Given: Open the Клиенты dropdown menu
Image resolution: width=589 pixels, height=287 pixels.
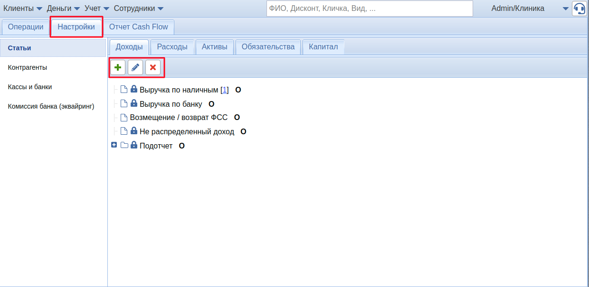Looking at the screenshot, I should point(23,9).
